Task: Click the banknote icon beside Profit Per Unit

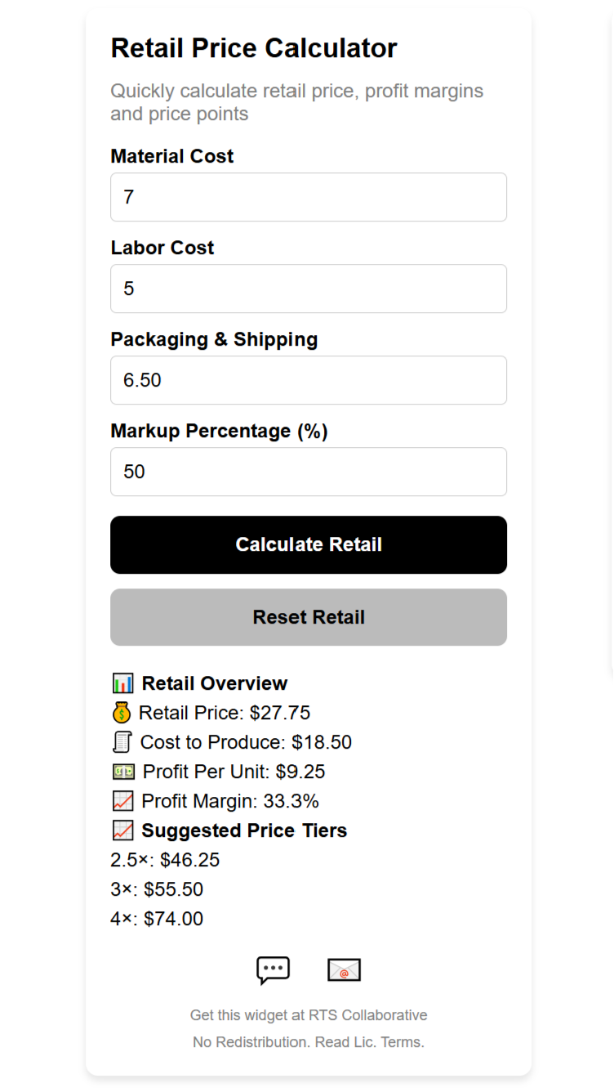Action: pyautogui.click(x=122, y=771)
